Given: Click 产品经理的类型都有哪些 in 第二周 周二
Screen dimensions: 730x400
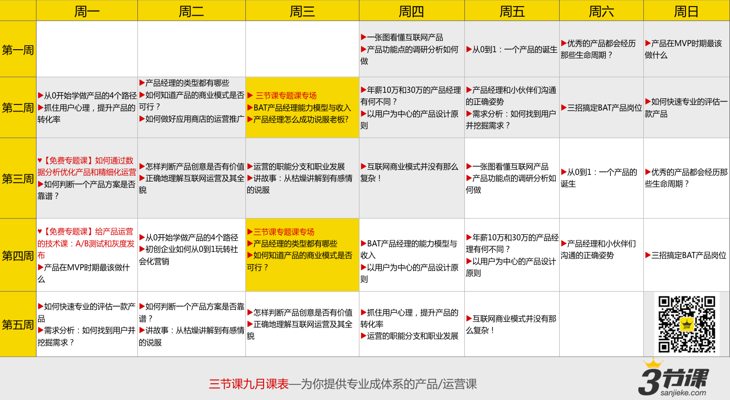Looking at the screenshot, I should [x=184, y=83].
